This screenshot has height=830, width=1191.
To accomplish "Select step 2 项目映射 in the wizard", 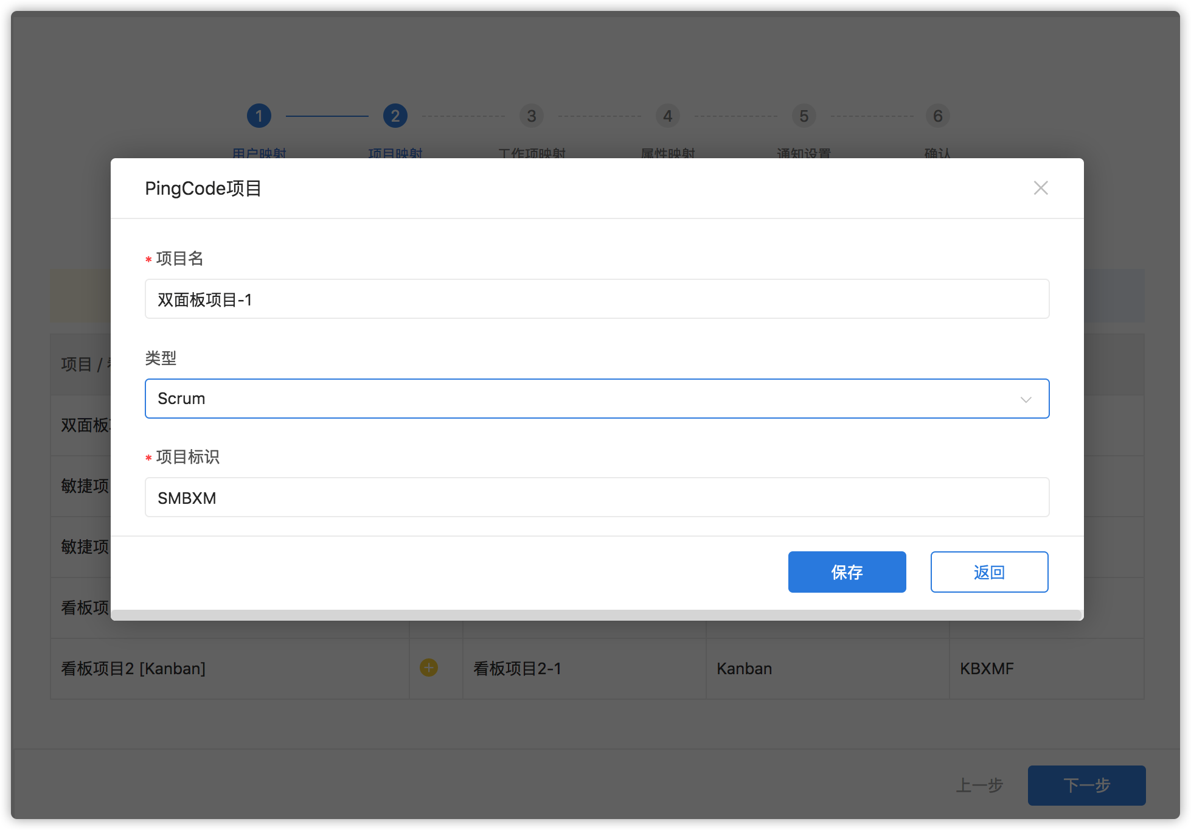I will tap(395, 116).
